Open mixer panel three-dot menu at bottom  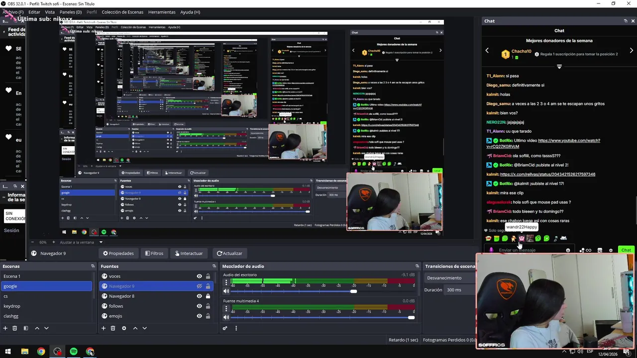coord(236,328)
